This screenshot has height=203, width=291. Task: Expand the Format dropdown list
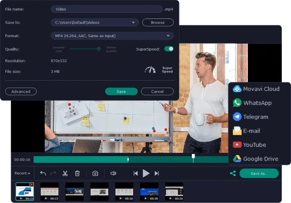[112, 36]
